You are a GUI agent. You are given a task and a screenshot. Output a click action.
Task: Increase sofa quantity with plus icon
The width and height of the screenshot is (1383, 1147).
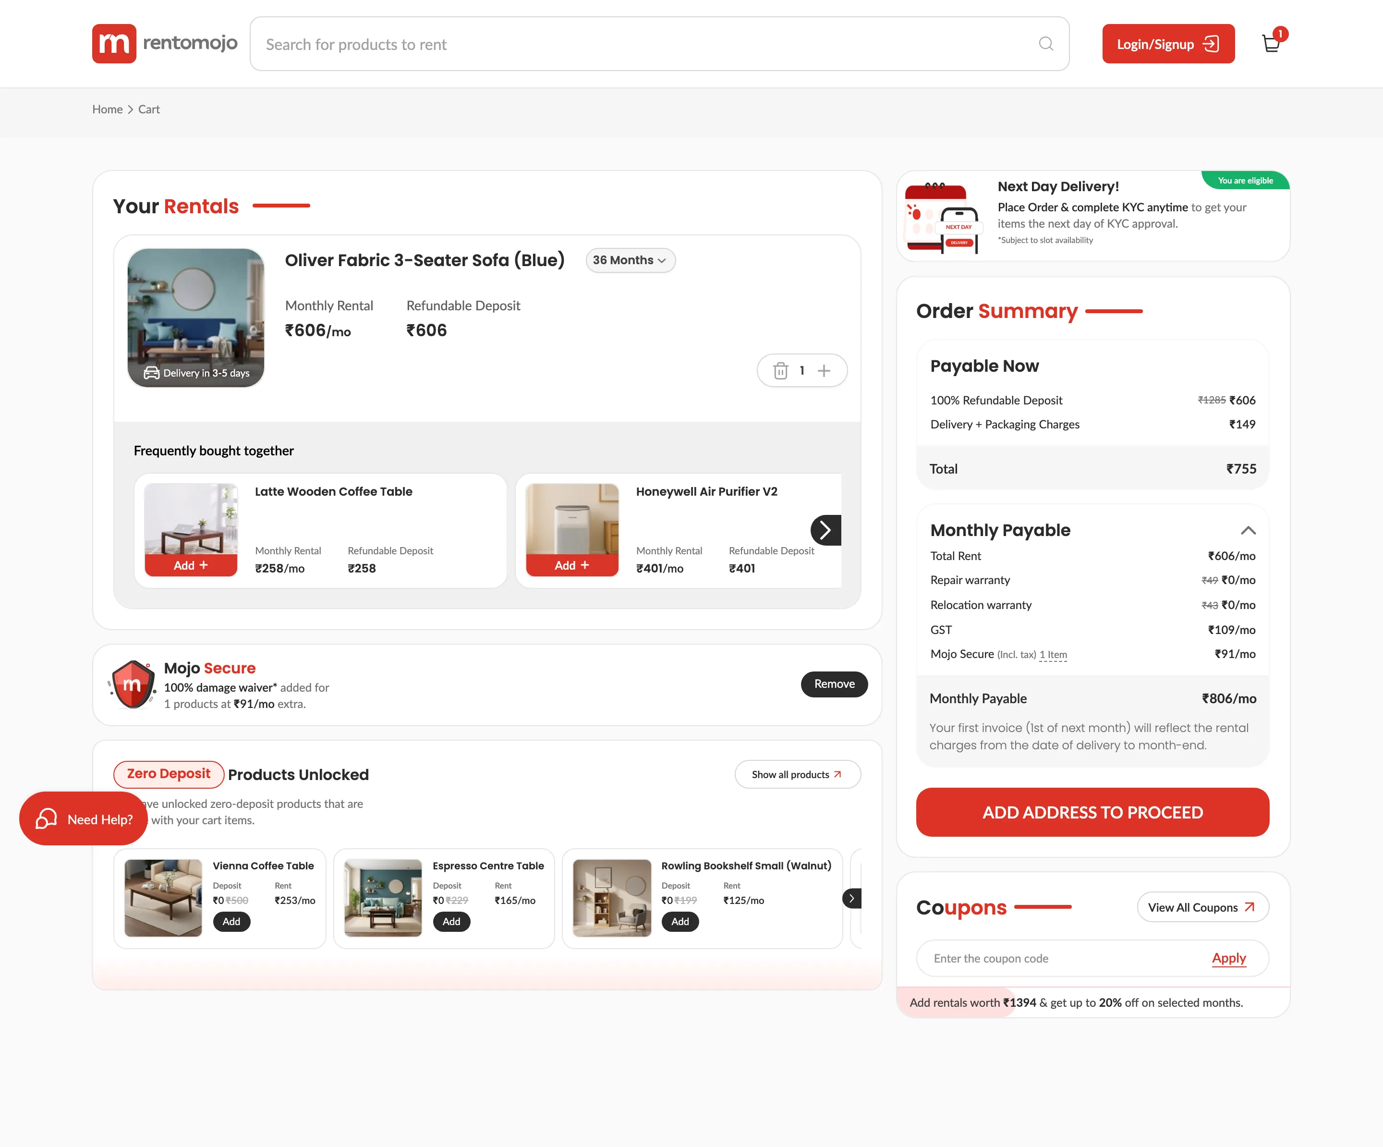tap(824, 371)
